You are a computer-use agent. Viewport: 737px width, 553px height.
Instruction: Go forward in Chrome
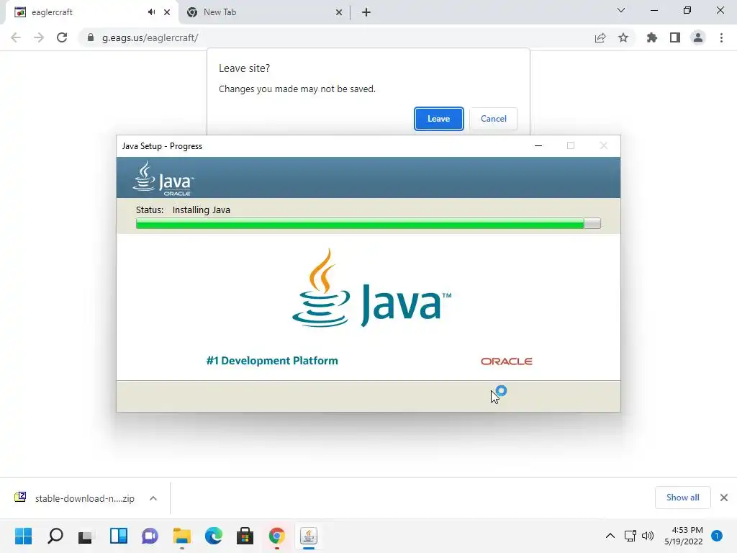[x=39, y=37]
